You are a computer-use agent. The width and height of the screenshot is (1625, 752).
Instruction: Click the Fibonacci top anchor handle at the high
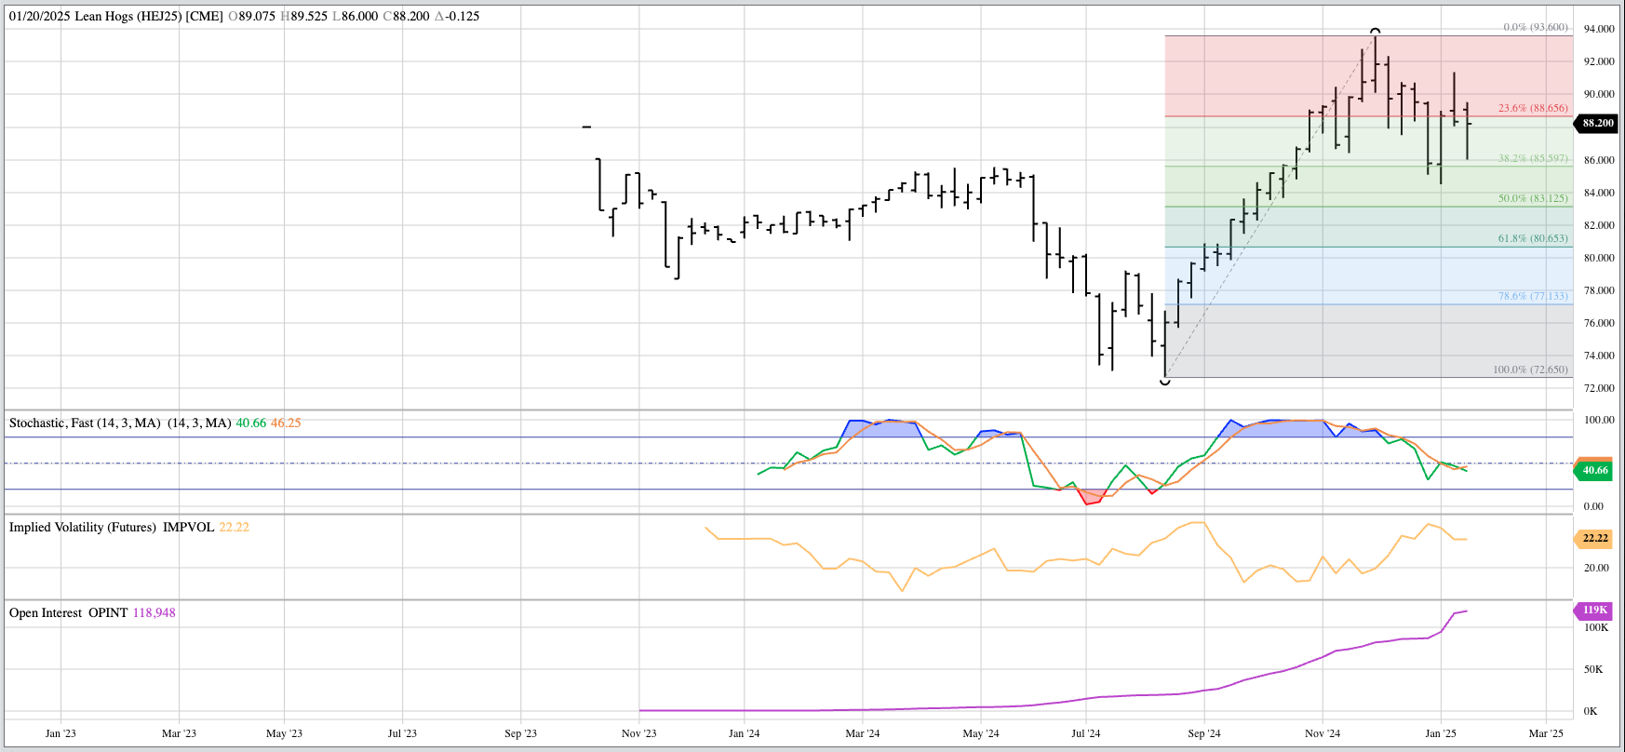pos(1375,32)
